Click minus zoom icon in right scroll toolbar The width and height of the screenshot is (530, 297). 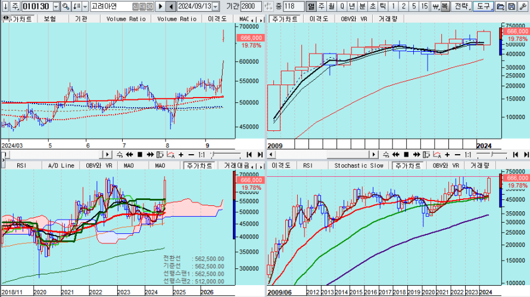(457, 155)
